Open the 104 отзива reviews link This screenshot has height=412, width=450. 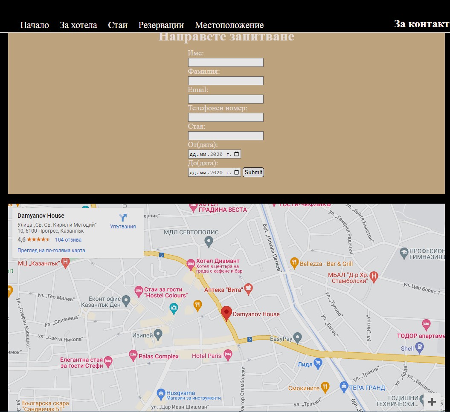pos(68,240)
